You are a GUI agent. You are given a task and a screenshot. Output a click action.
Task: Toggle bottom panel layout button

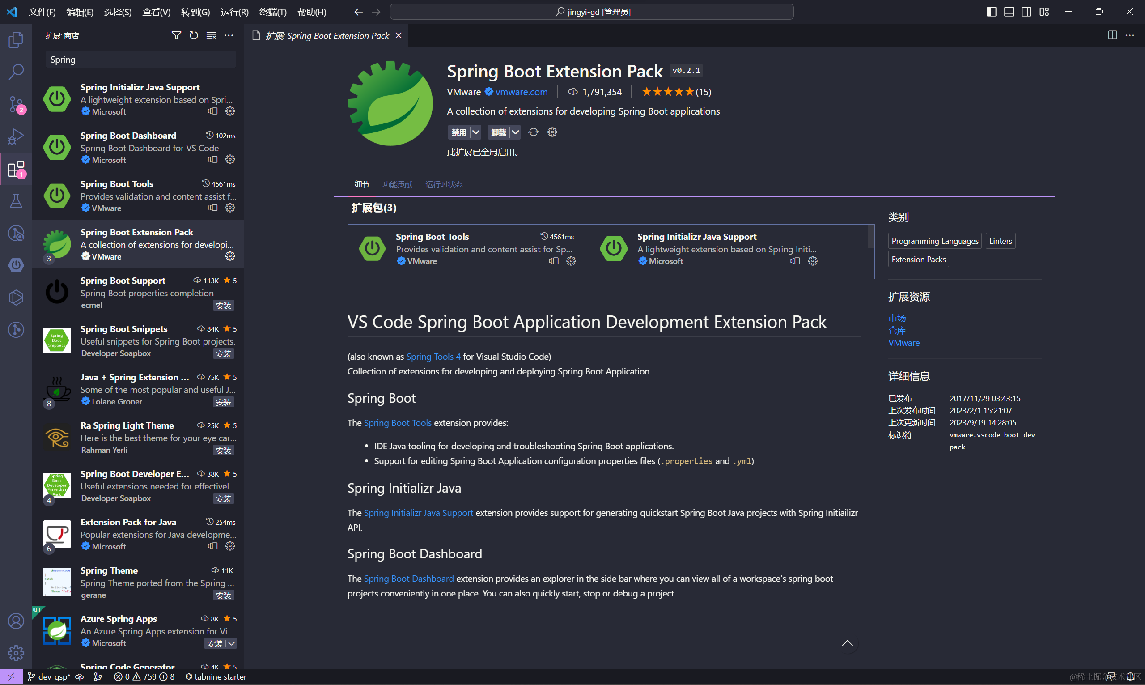1009,12
